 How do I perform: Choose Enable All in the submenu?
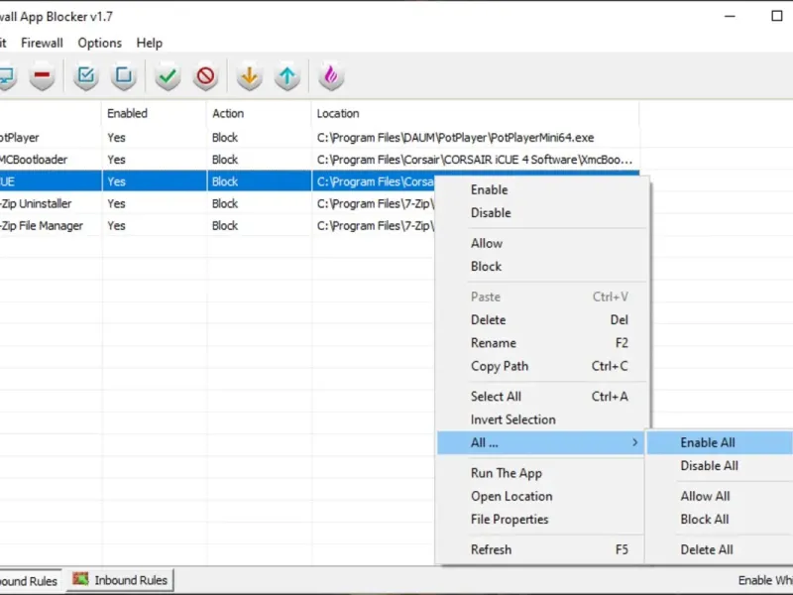click(707, 442)
